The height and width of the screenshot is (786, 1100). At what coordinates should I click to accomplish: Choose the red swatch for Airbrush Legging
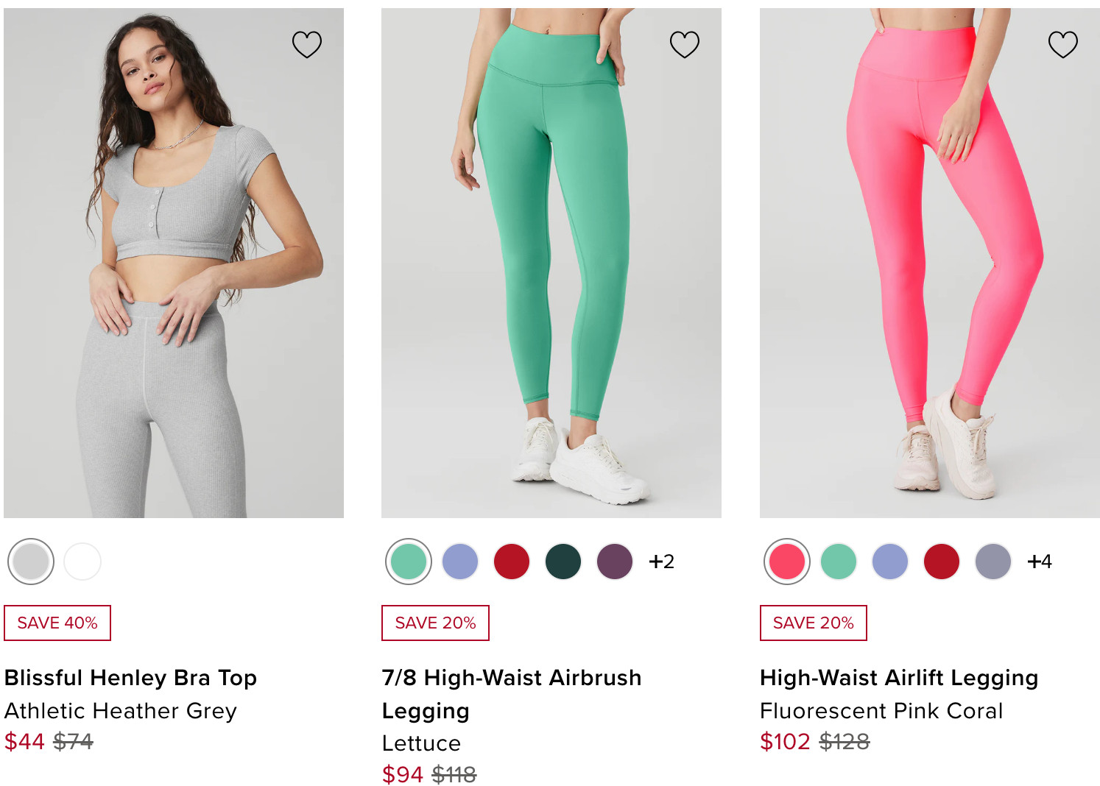coord(512,562)
